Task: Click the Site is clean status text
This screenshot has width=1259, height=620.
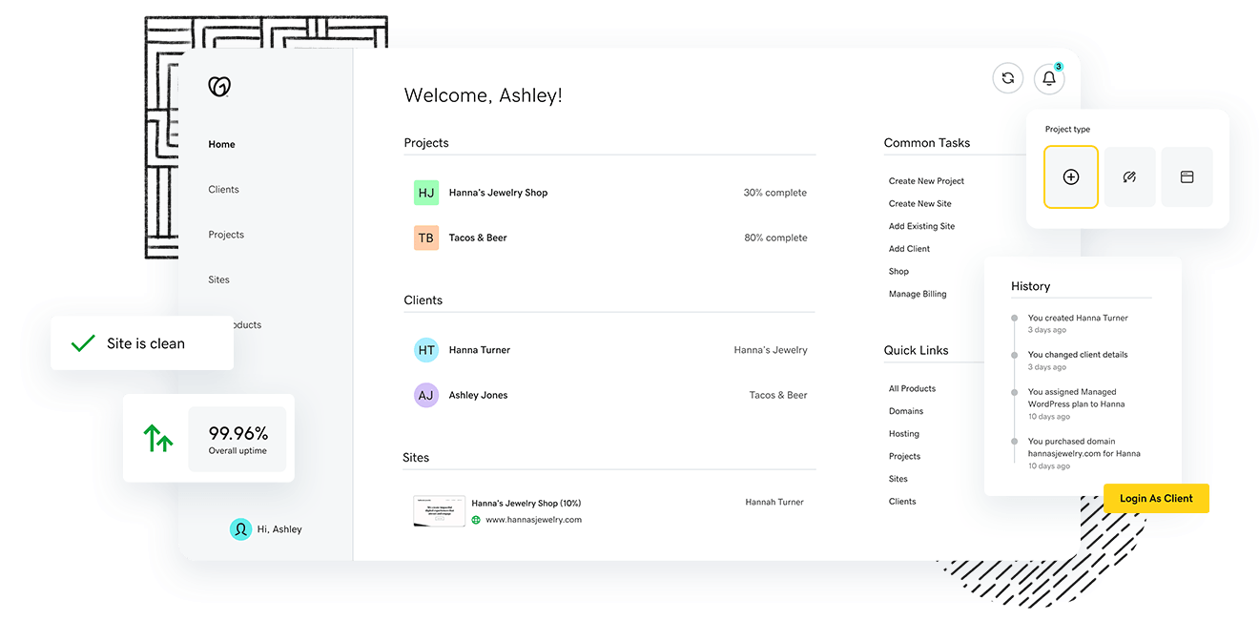Action: click(146, 343)
